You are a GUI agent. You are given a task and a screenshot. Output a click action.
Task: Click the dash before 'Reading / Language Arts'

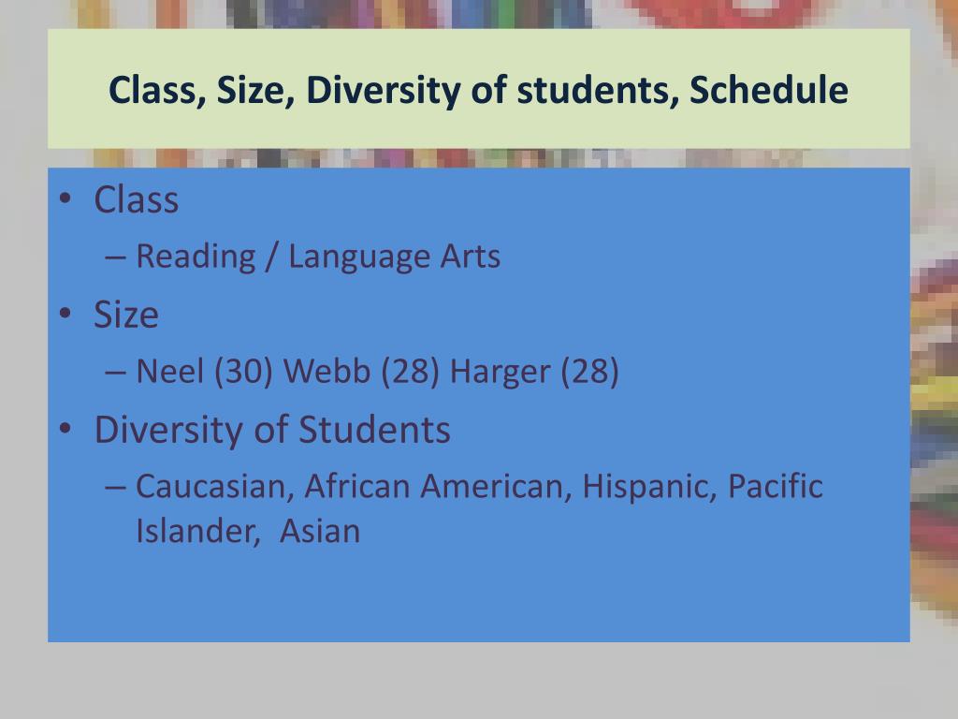[x=115, y=257]
